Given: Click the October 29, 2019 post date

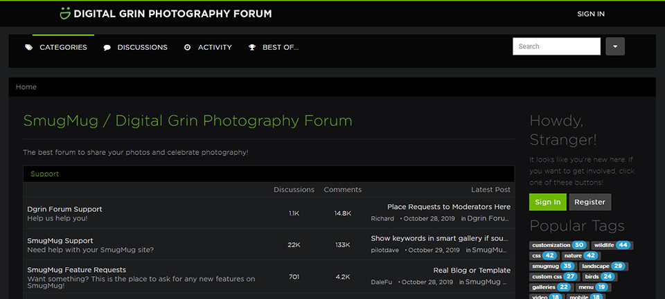Looking at the screenshot, I should 434,250.
